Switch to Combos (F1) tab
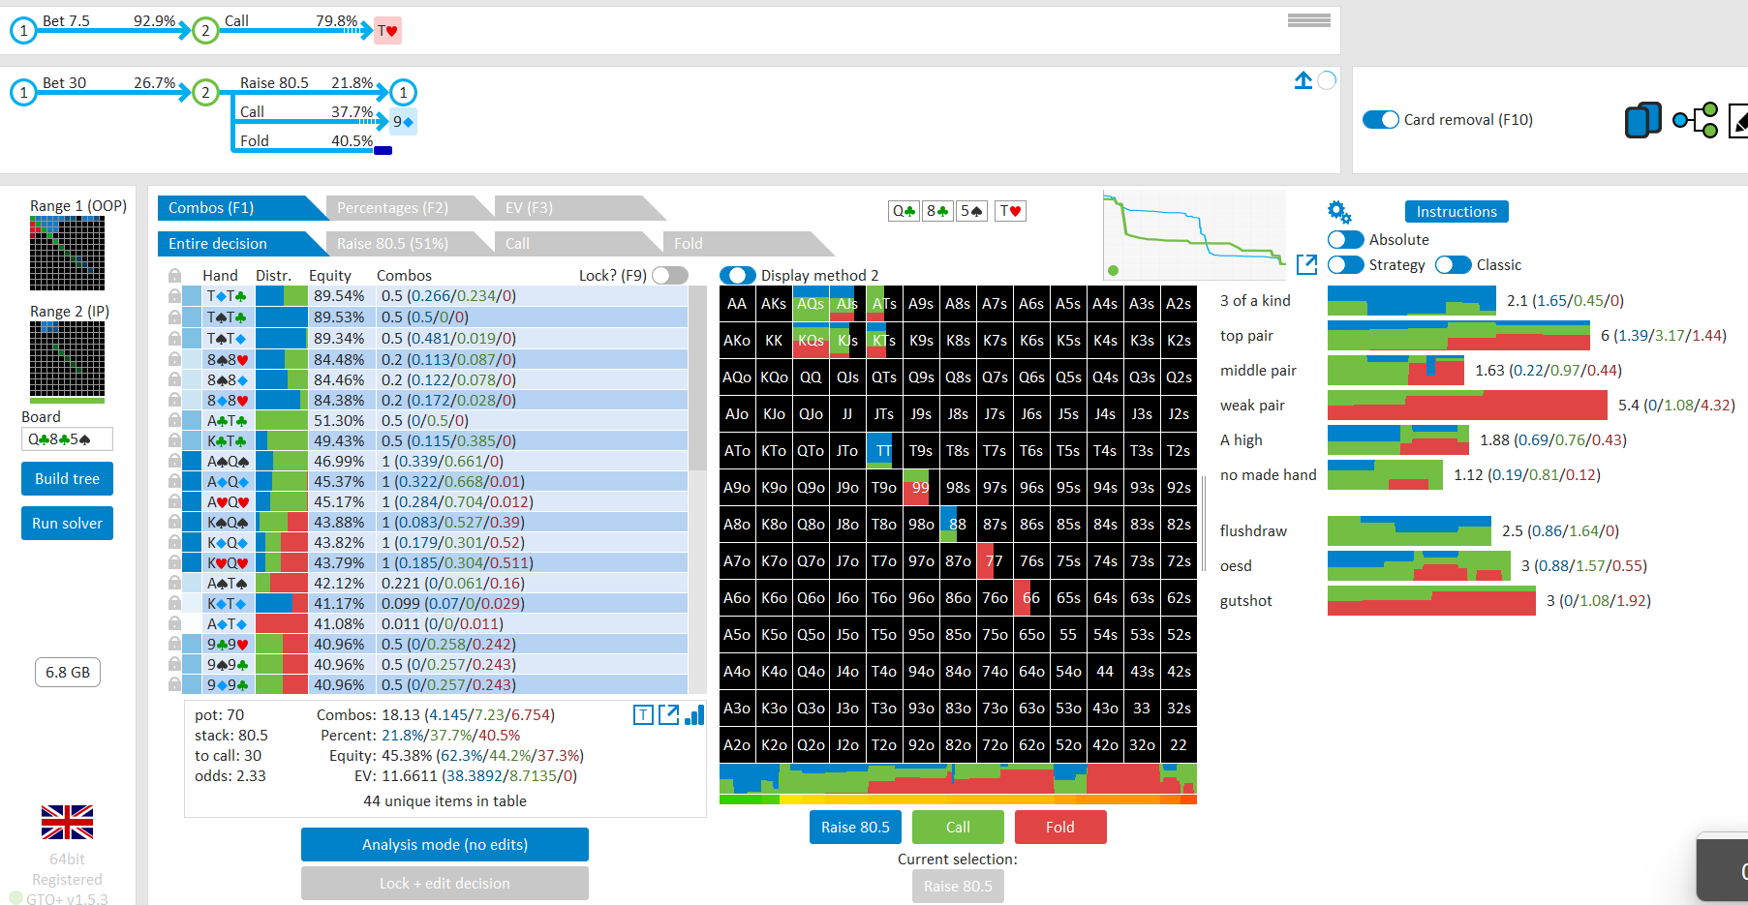The width and height of the screenshot is (1748, 905). tap(242, 208)
